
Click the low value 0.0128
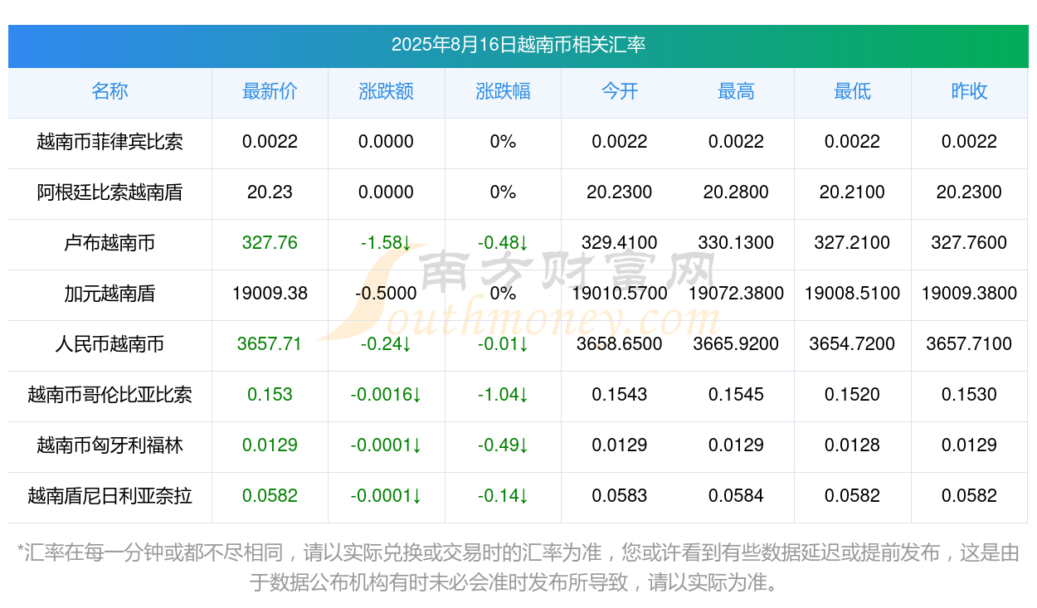(x=852, y=445)
